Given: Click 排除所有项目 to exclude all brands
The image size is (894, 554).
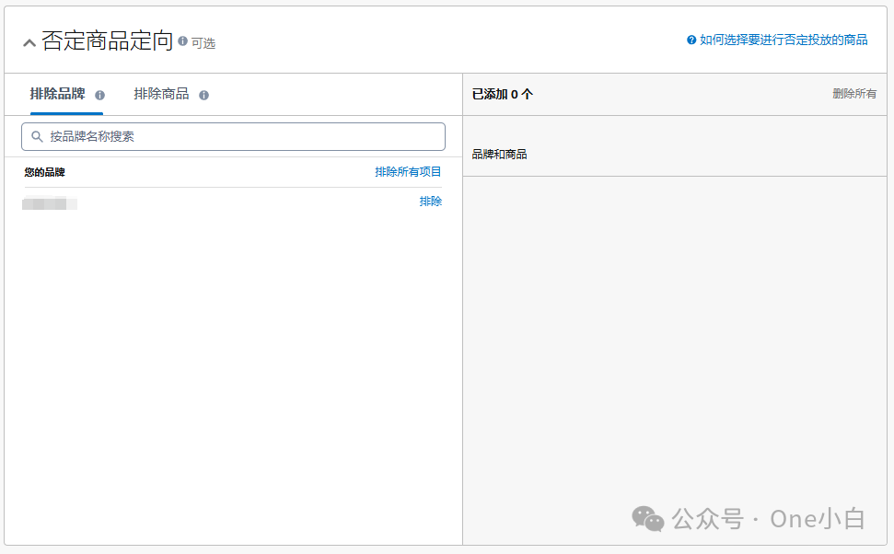Looking at the screenshot, I should (x=408, y=172).
